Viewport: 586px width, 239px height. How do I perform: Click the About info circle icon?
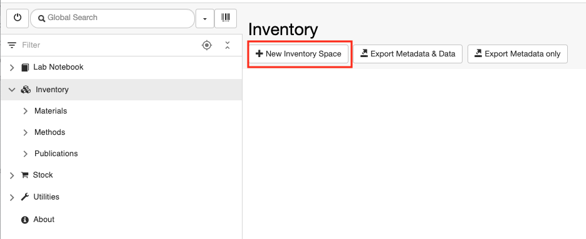tap(25, 220)
